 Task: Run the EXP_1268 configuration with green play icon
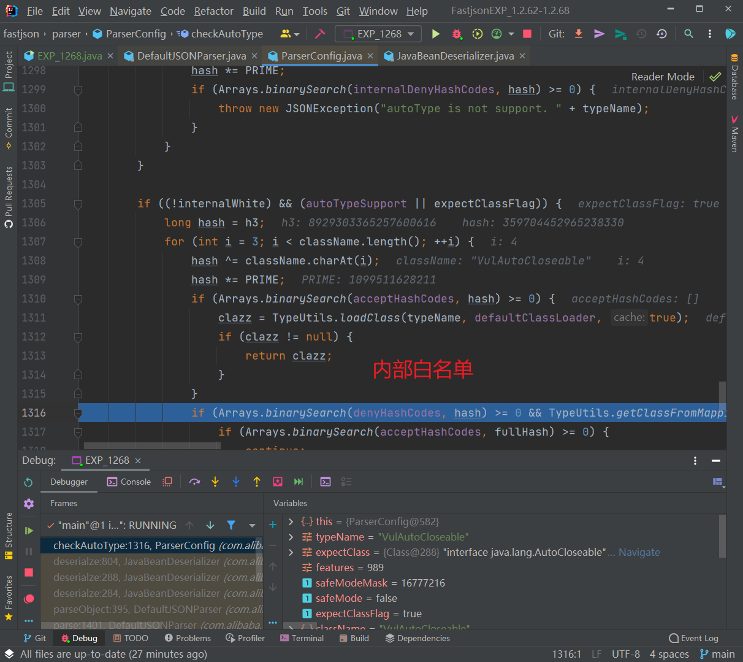pyautogui.click(x=436, y=34)
